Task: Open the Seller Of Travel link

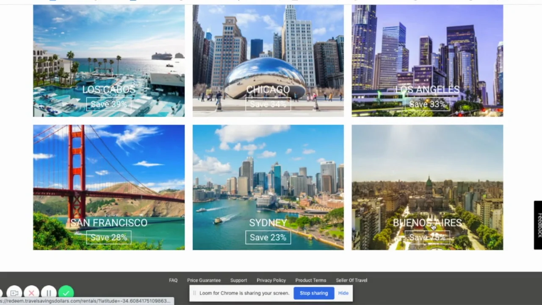Action: pyautogui.click(x=351, y=280)
